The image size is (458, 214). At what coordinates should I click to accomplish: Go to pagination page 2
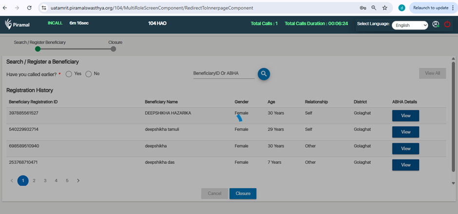pyautogui.click(x=34, y=180)
